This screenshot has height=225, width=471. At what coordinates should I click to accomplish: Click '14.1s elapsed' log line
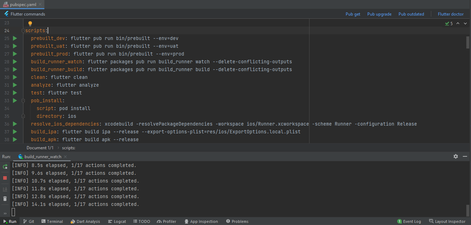[x=76, y=204]
